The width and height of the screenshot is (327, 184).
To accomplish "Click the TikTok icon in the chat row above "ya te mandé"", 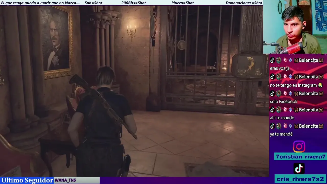I will tap(272, 126).
